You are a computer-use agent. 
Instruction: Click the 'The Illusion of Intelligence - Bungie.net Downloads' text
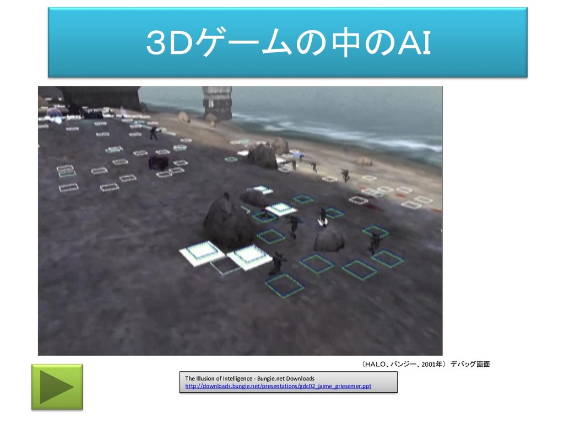click(250, 378)
